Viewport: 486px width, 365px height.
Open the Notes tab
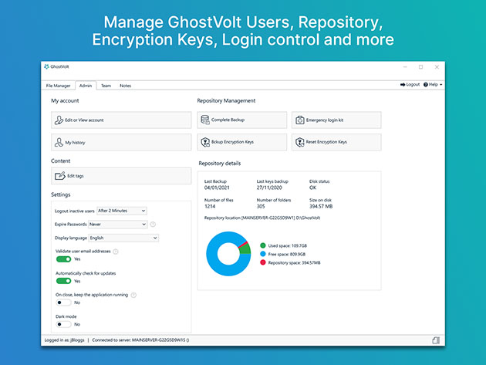point(125,86)
